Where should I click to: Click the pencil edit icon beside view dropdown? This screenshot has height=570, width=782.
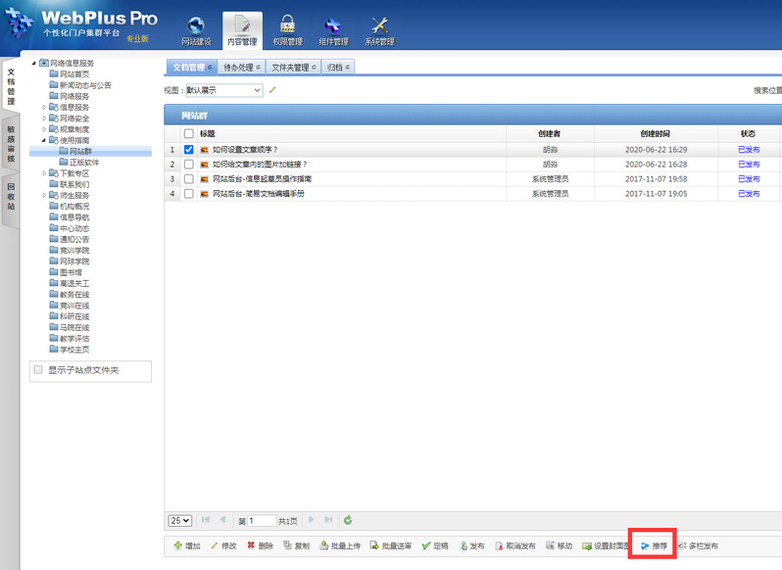coord(273,90)
